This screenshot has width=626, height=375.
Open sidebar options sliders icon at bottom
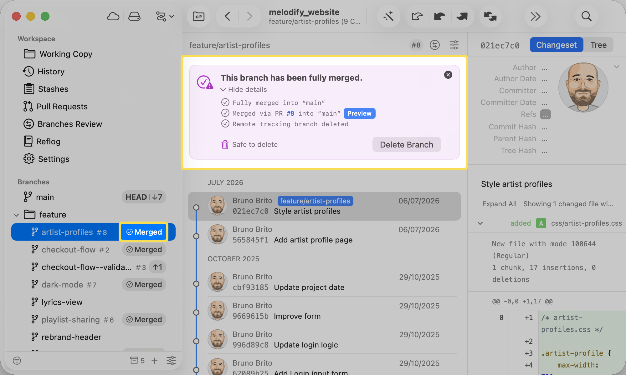tap(171, 361)
